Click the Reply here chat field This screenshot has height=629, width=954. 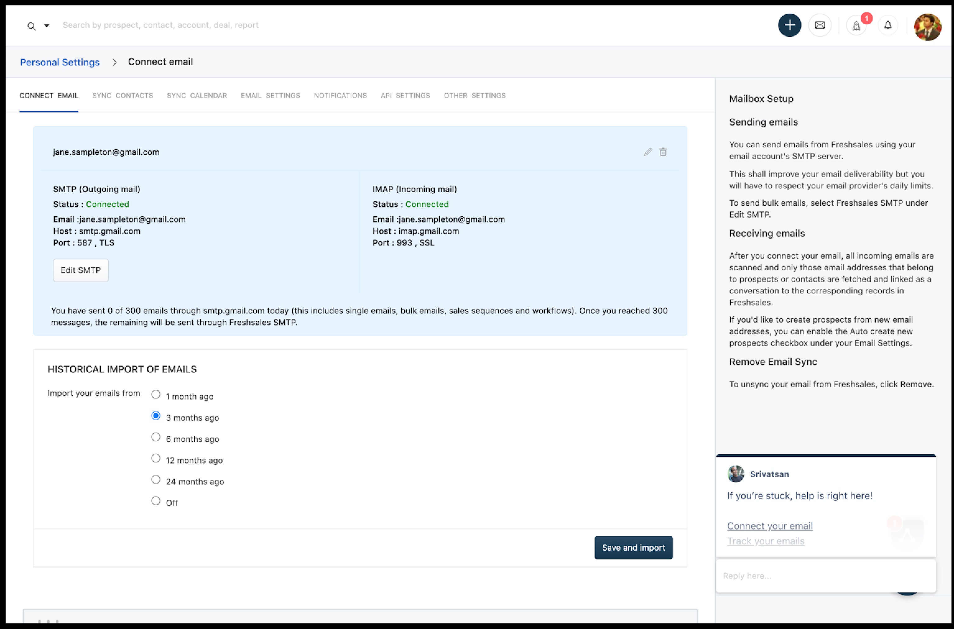(x=826, y=576)
